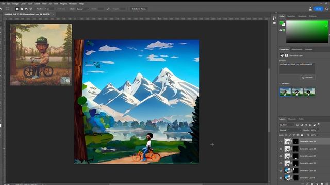
Task: Open the Opacity value dropdown arrow
Action: pyautogui.click(x=318, y=130)
